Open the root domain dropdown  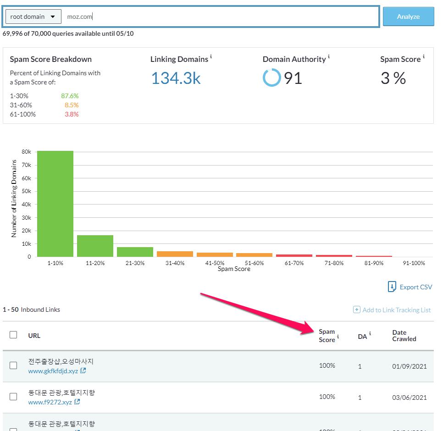[33, 16]
